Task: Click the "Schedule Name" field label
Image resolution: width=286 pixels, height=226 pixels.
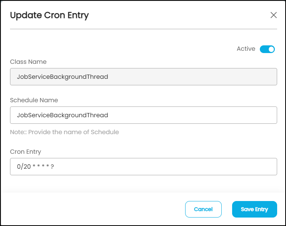Action: tap(34, 100)
